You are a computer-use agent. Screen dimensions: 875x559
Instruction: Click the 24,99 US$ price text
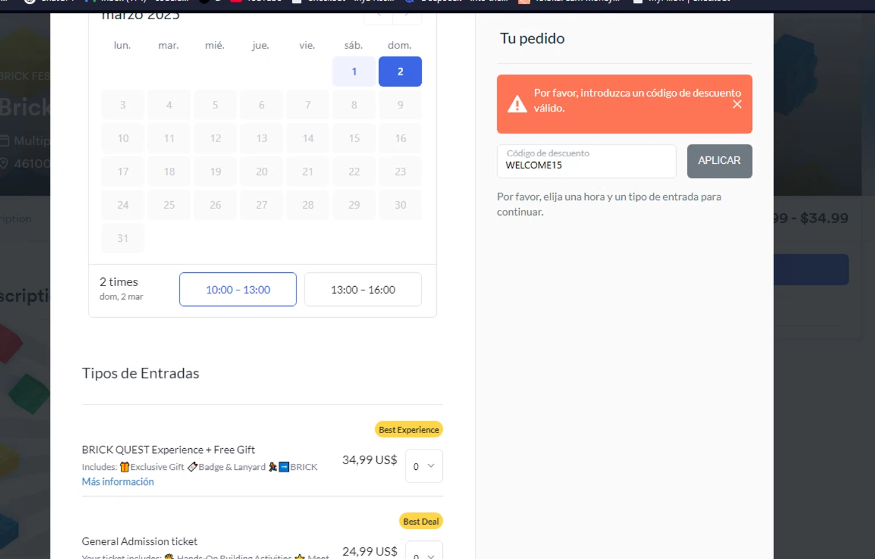pos(370,551)
